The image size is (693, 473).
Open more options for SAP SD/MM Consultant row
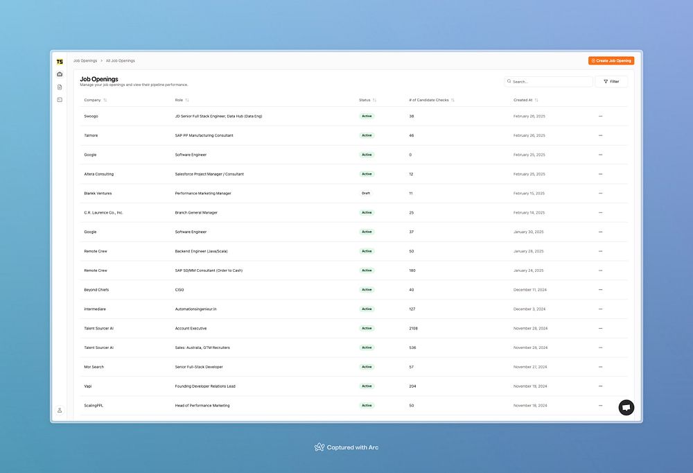pyautogui.click(x=600, y=270)
